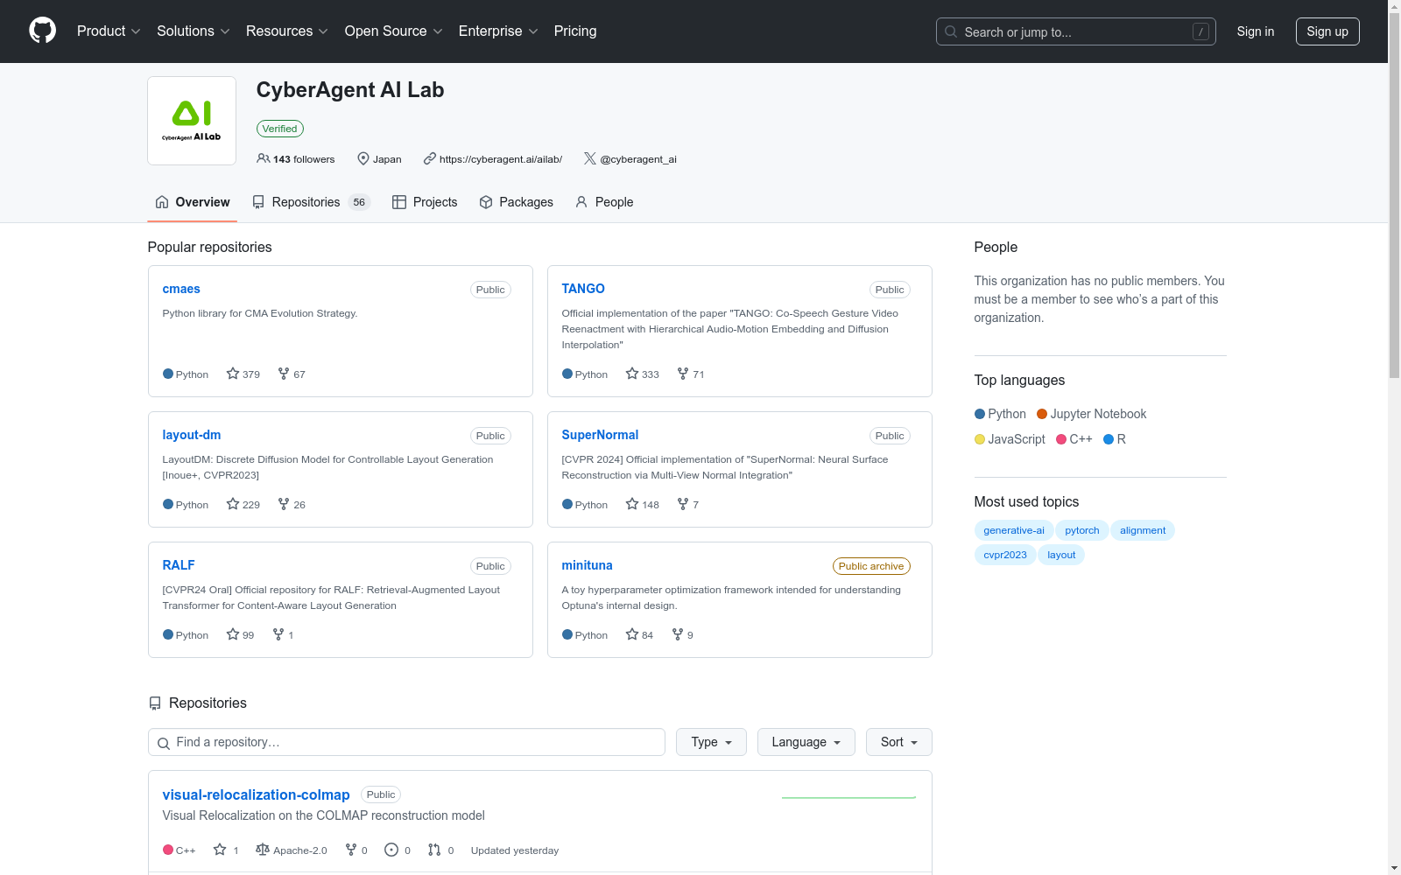Click the pull requests icon for visual-relocalization-colmap
1401x875 pixels.
click(x=434, y=850)
